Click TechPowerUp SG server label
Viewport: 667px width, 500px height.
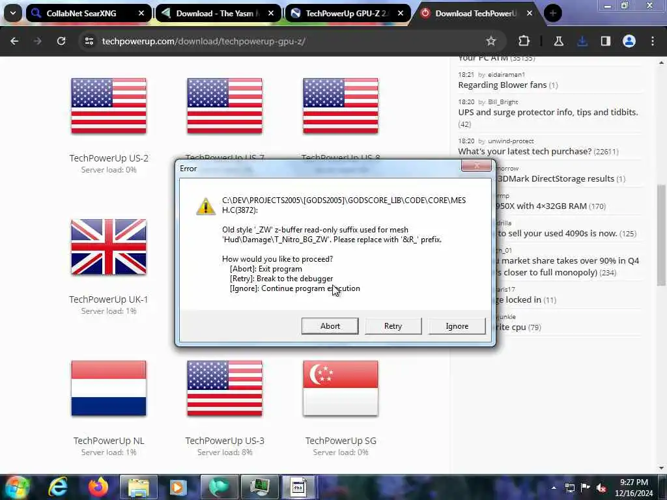340,441
